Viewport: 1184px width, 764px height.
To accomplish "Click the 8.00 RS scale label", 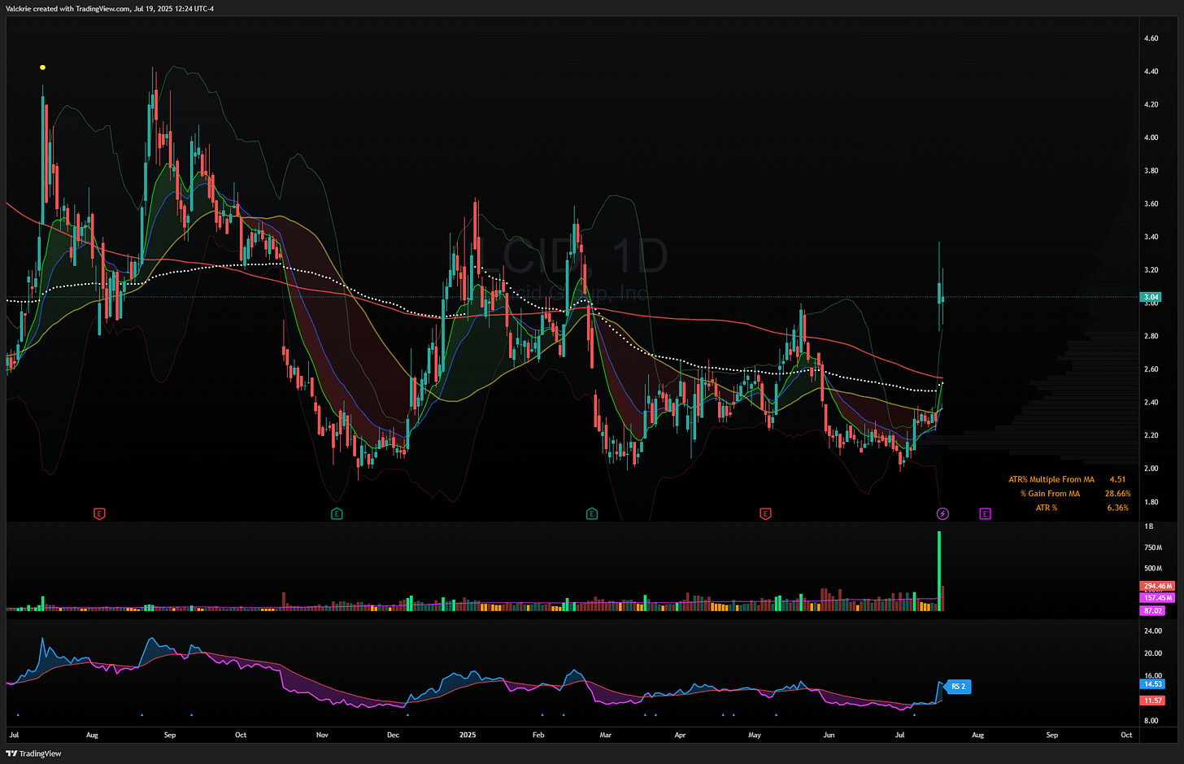I will pyautogui.click(x=1151, y=721).
